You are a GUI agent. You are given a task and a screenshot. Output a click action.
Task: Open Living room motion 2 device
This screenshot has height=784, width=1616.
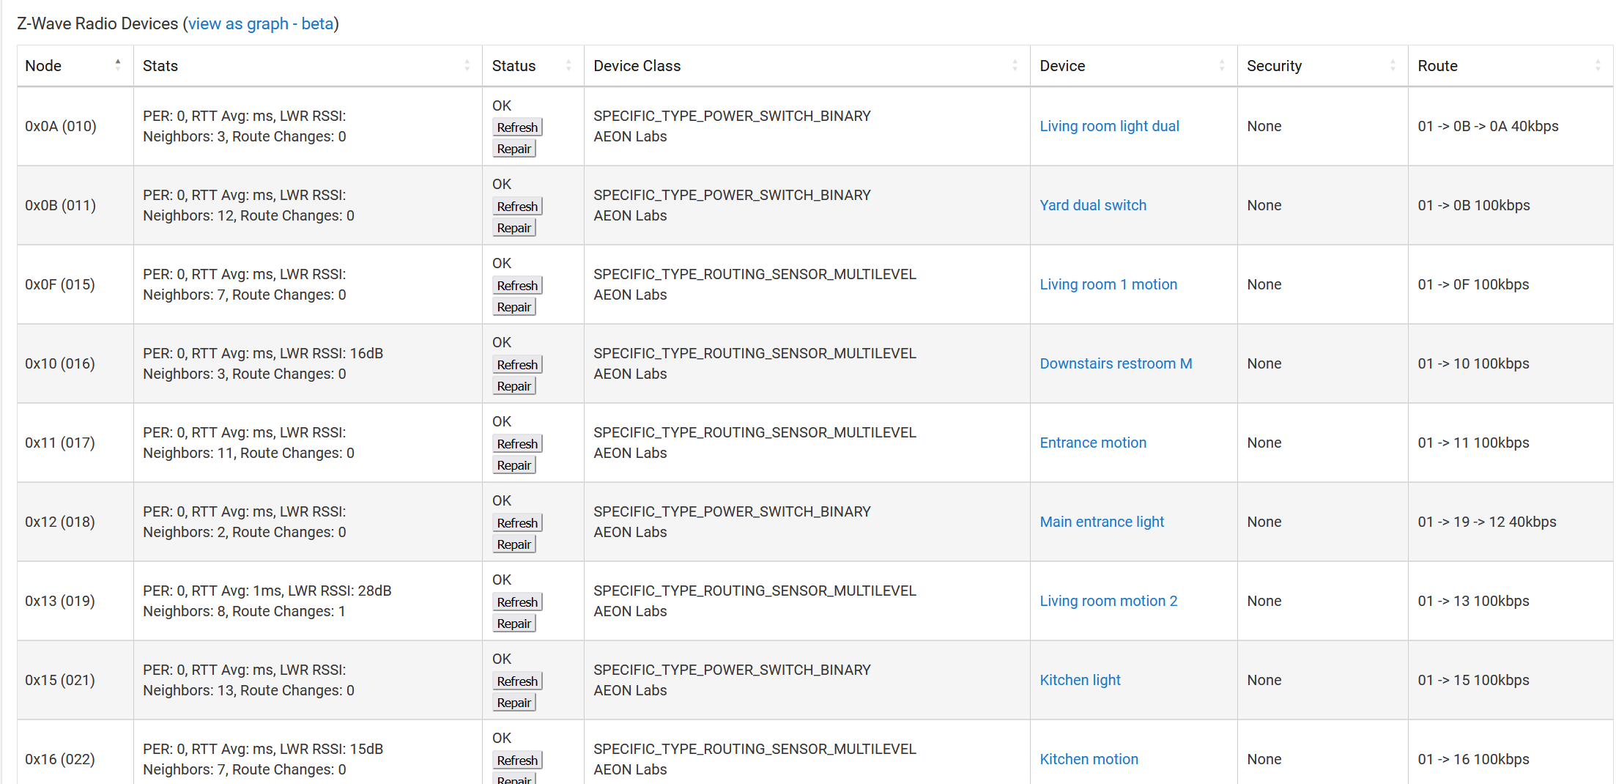click(x=1108, y=601)
